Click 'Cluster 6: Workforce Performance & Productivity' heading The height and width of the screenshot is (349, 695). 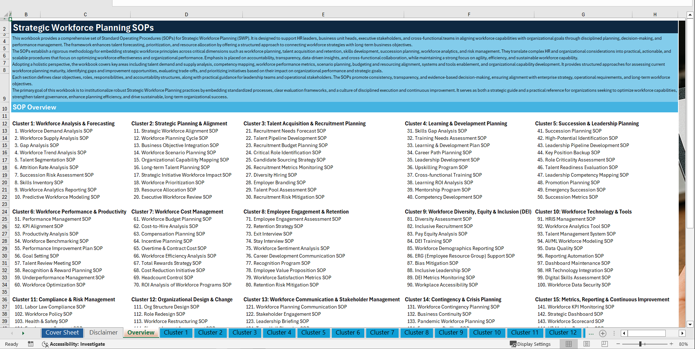69,212
